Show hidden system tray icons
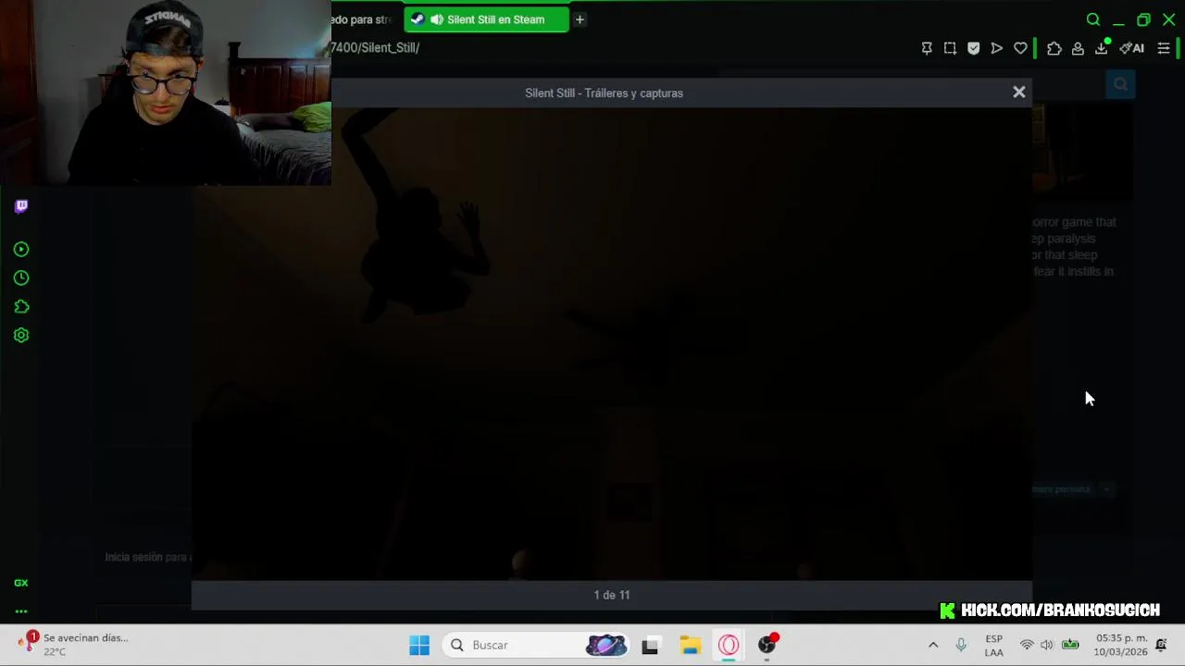1185x666 pixels. [x=933, y=645]
